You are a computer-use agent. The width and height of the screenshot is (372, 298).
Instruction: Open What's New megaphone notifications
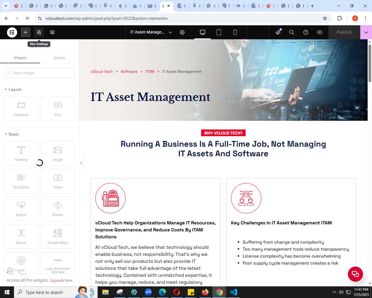click(x=278, y=32)
